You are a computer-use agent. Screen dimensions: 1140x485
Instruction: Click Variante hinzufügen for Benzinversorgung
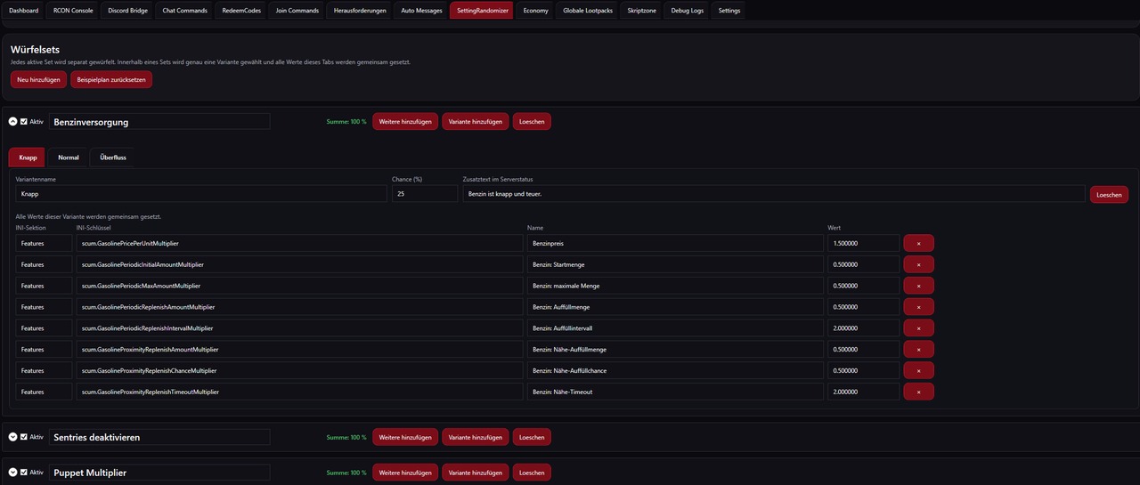tap(476, 121)
